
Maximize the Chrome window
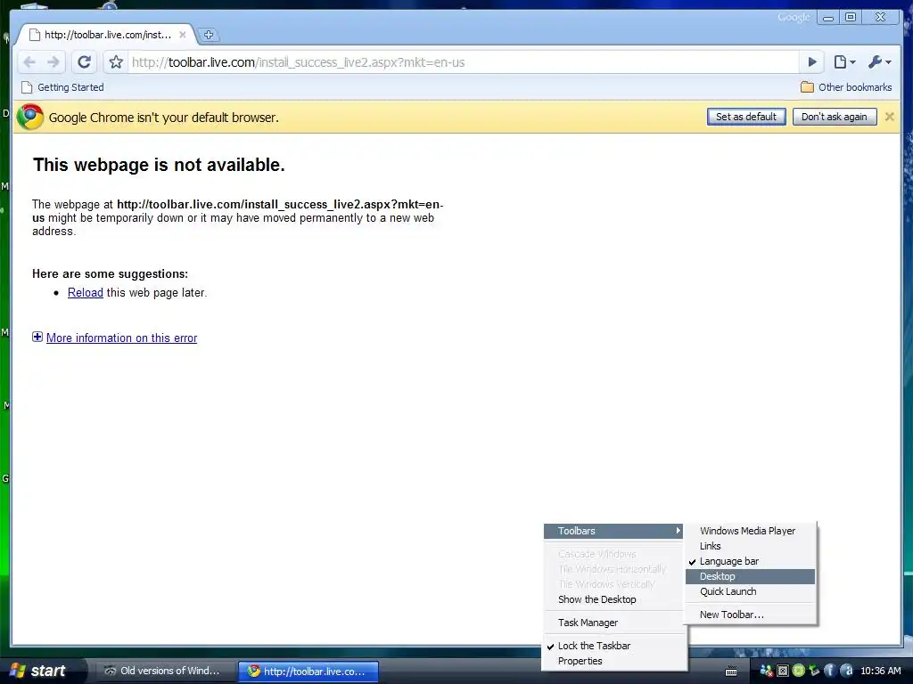pos(850,18)
